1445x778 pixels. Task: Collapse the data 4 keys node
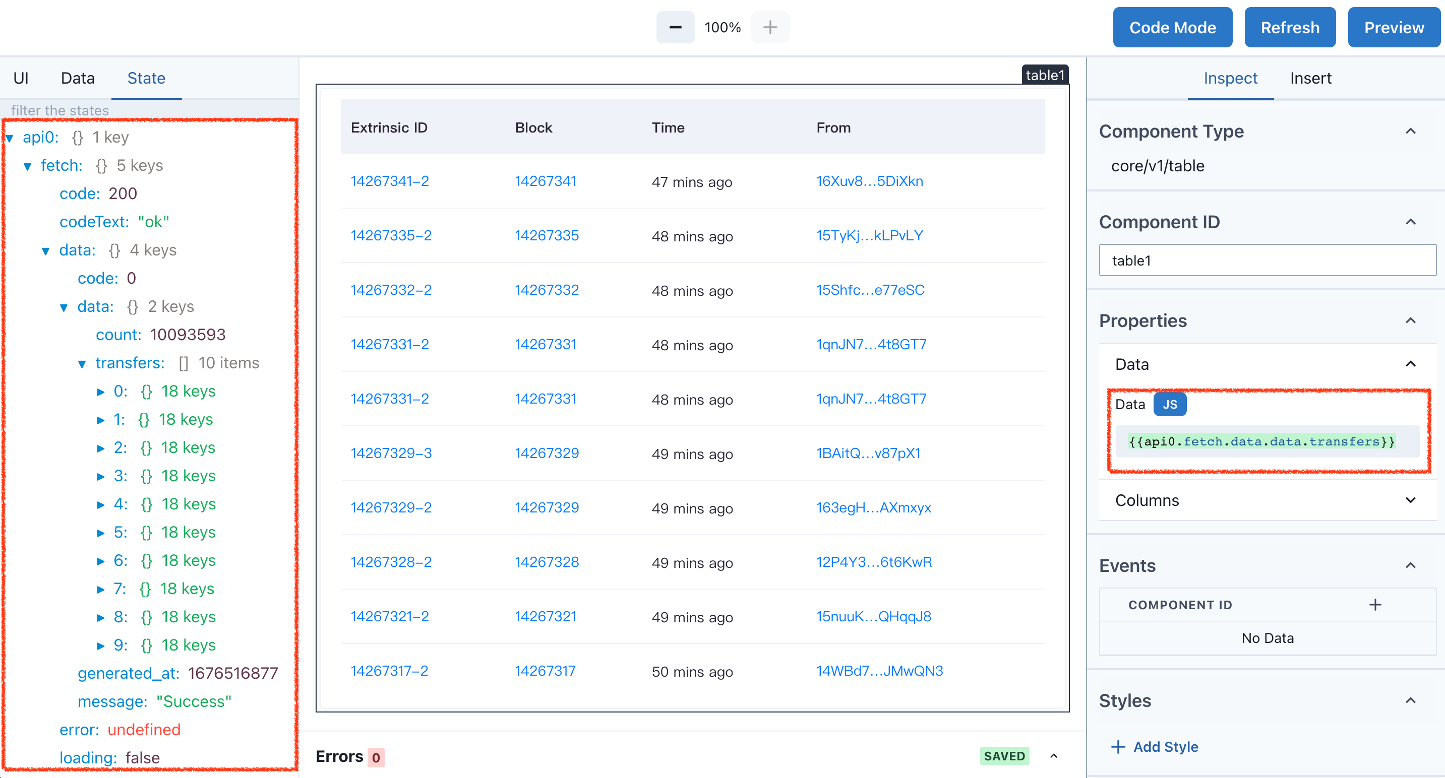click(x=46, y=250)
